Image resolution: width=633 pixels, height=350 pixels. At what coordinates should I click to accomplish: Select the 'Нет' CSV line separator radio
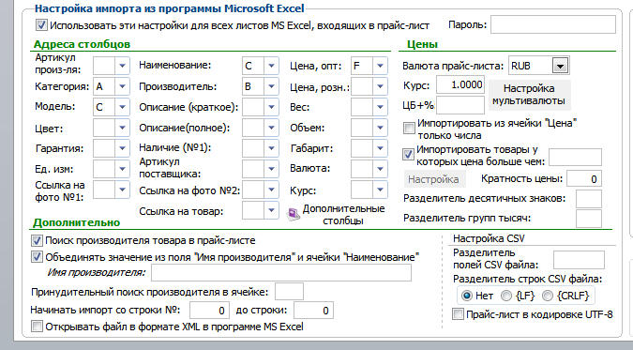point(467,296)
